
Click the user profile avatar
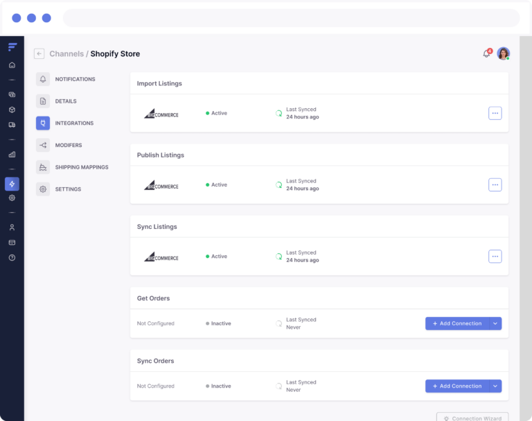tap(504, 53)
